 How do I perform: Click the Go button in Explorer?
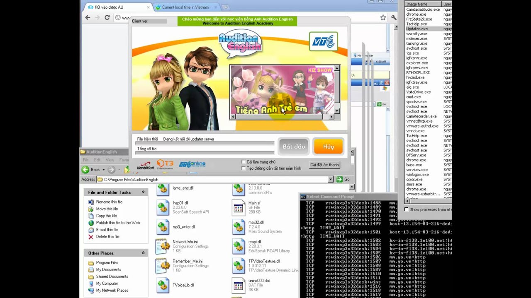(x=343, y=179)
